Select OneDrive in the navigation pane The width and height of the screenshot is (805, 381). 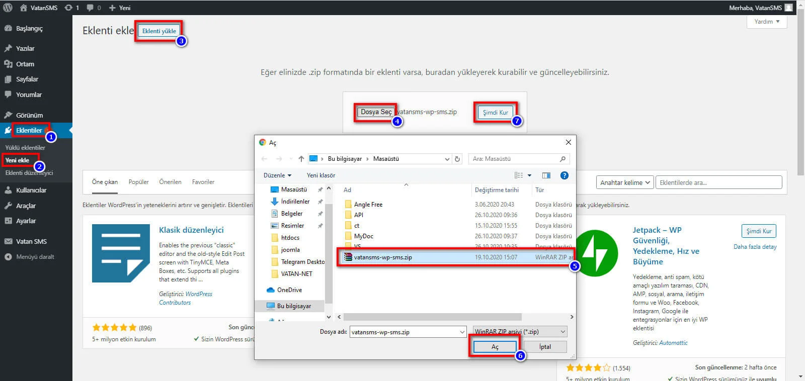click(289, 290)
